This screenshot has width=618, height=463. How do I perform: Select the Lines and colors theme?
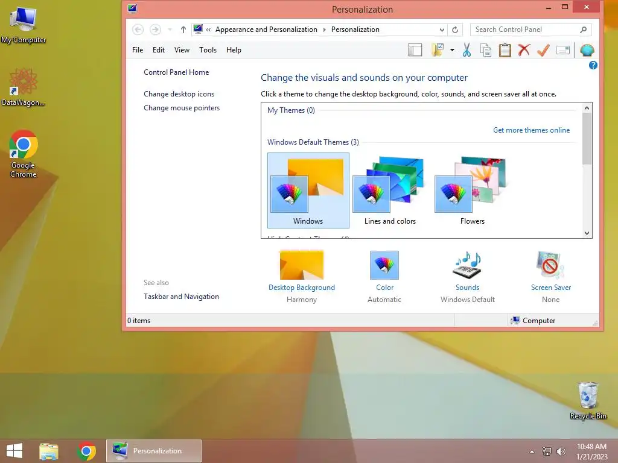tap(390, 191)
